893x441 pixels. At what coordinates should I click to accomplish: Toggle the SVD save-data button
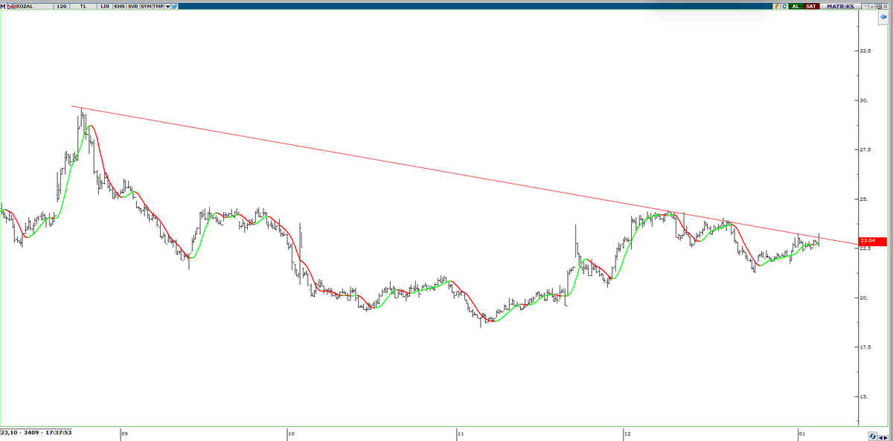(132, 4)
